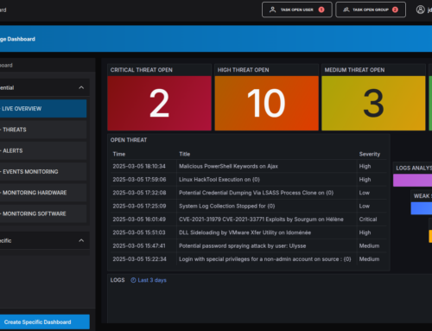Click the Title column header
The height and width of the screenshot is (331, 432).
[x=185, y=154]
